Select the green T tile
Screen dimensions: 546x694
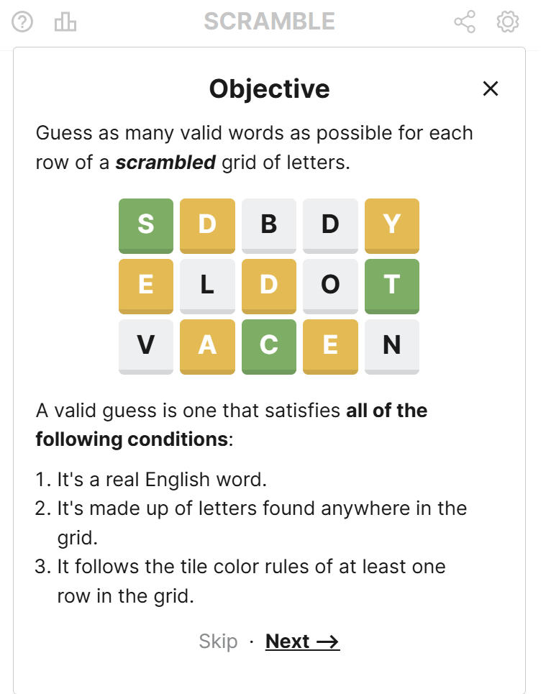click(x=392, y=286)
